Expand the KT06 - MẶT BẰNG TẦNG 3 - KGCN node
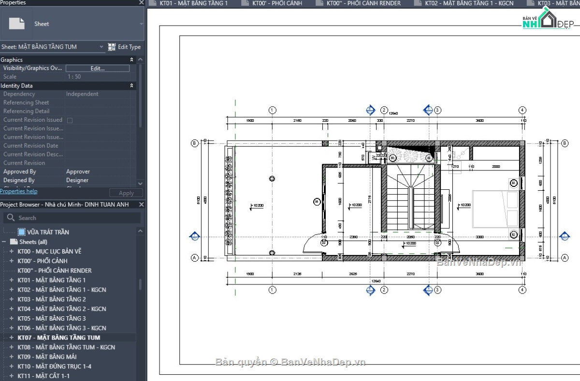 tap(12, 328)
